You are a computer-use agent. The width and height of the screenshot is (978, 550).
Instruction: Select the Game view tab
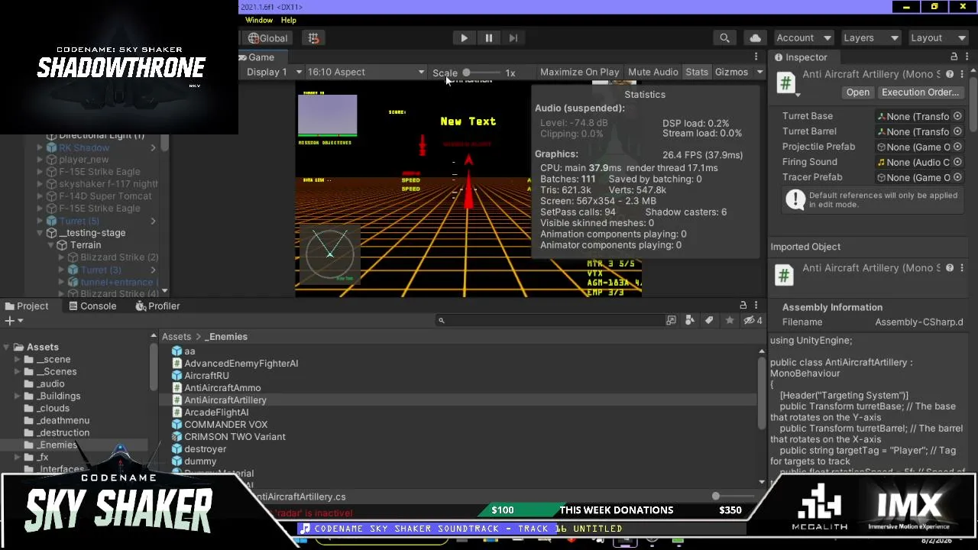261,57
